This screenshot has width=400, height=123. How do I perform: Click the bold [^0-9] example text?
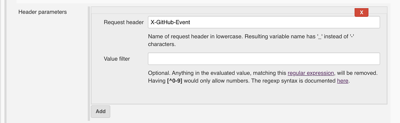175,81
